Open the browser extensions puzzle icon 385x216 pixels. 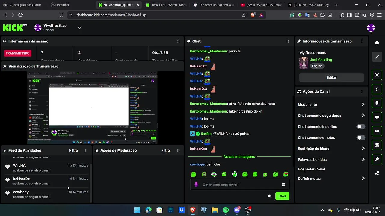[322, 15]
